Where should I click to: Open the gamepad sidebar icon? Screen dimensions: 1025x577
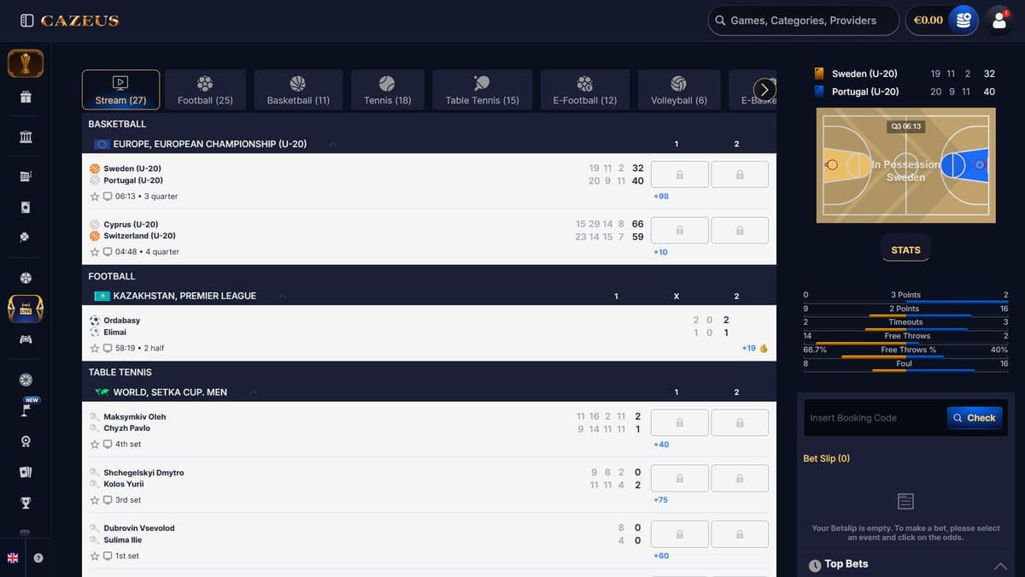point(26,339)
